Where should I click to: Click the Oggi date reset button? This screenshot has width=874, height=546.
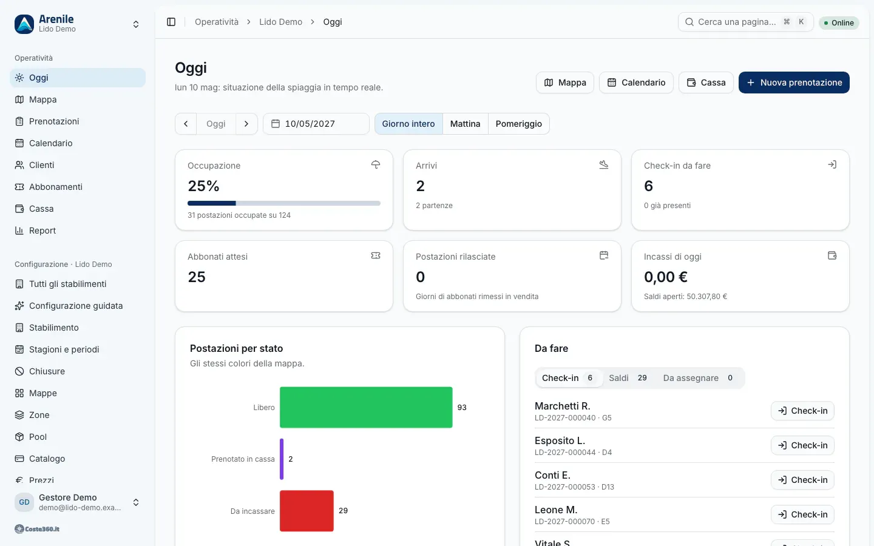(x=216, y=124)
